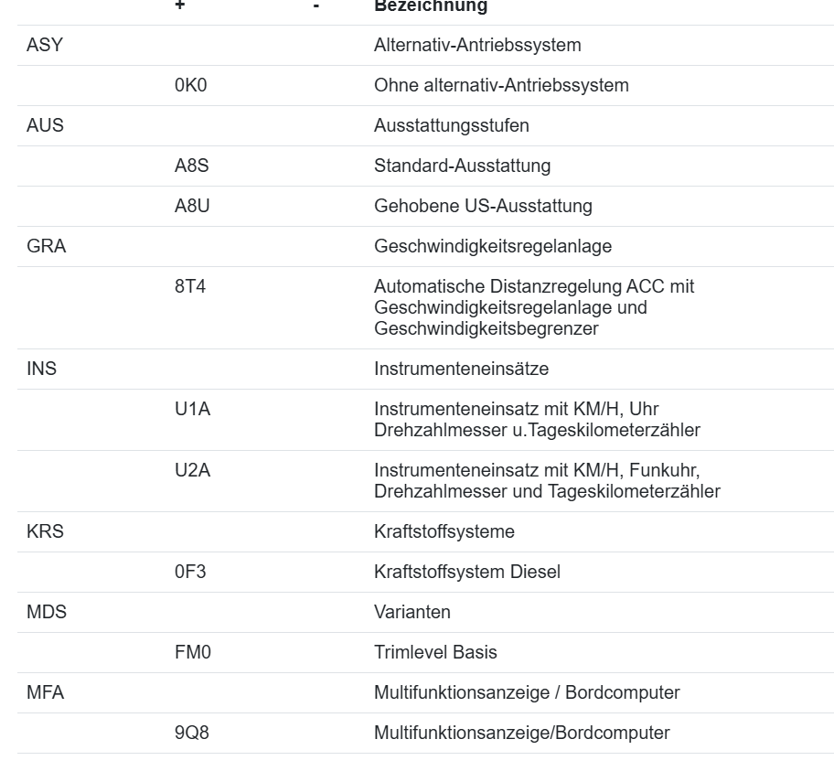Select the MFA category row
Viewport: 834px width, 782px height.
[425, 692]
